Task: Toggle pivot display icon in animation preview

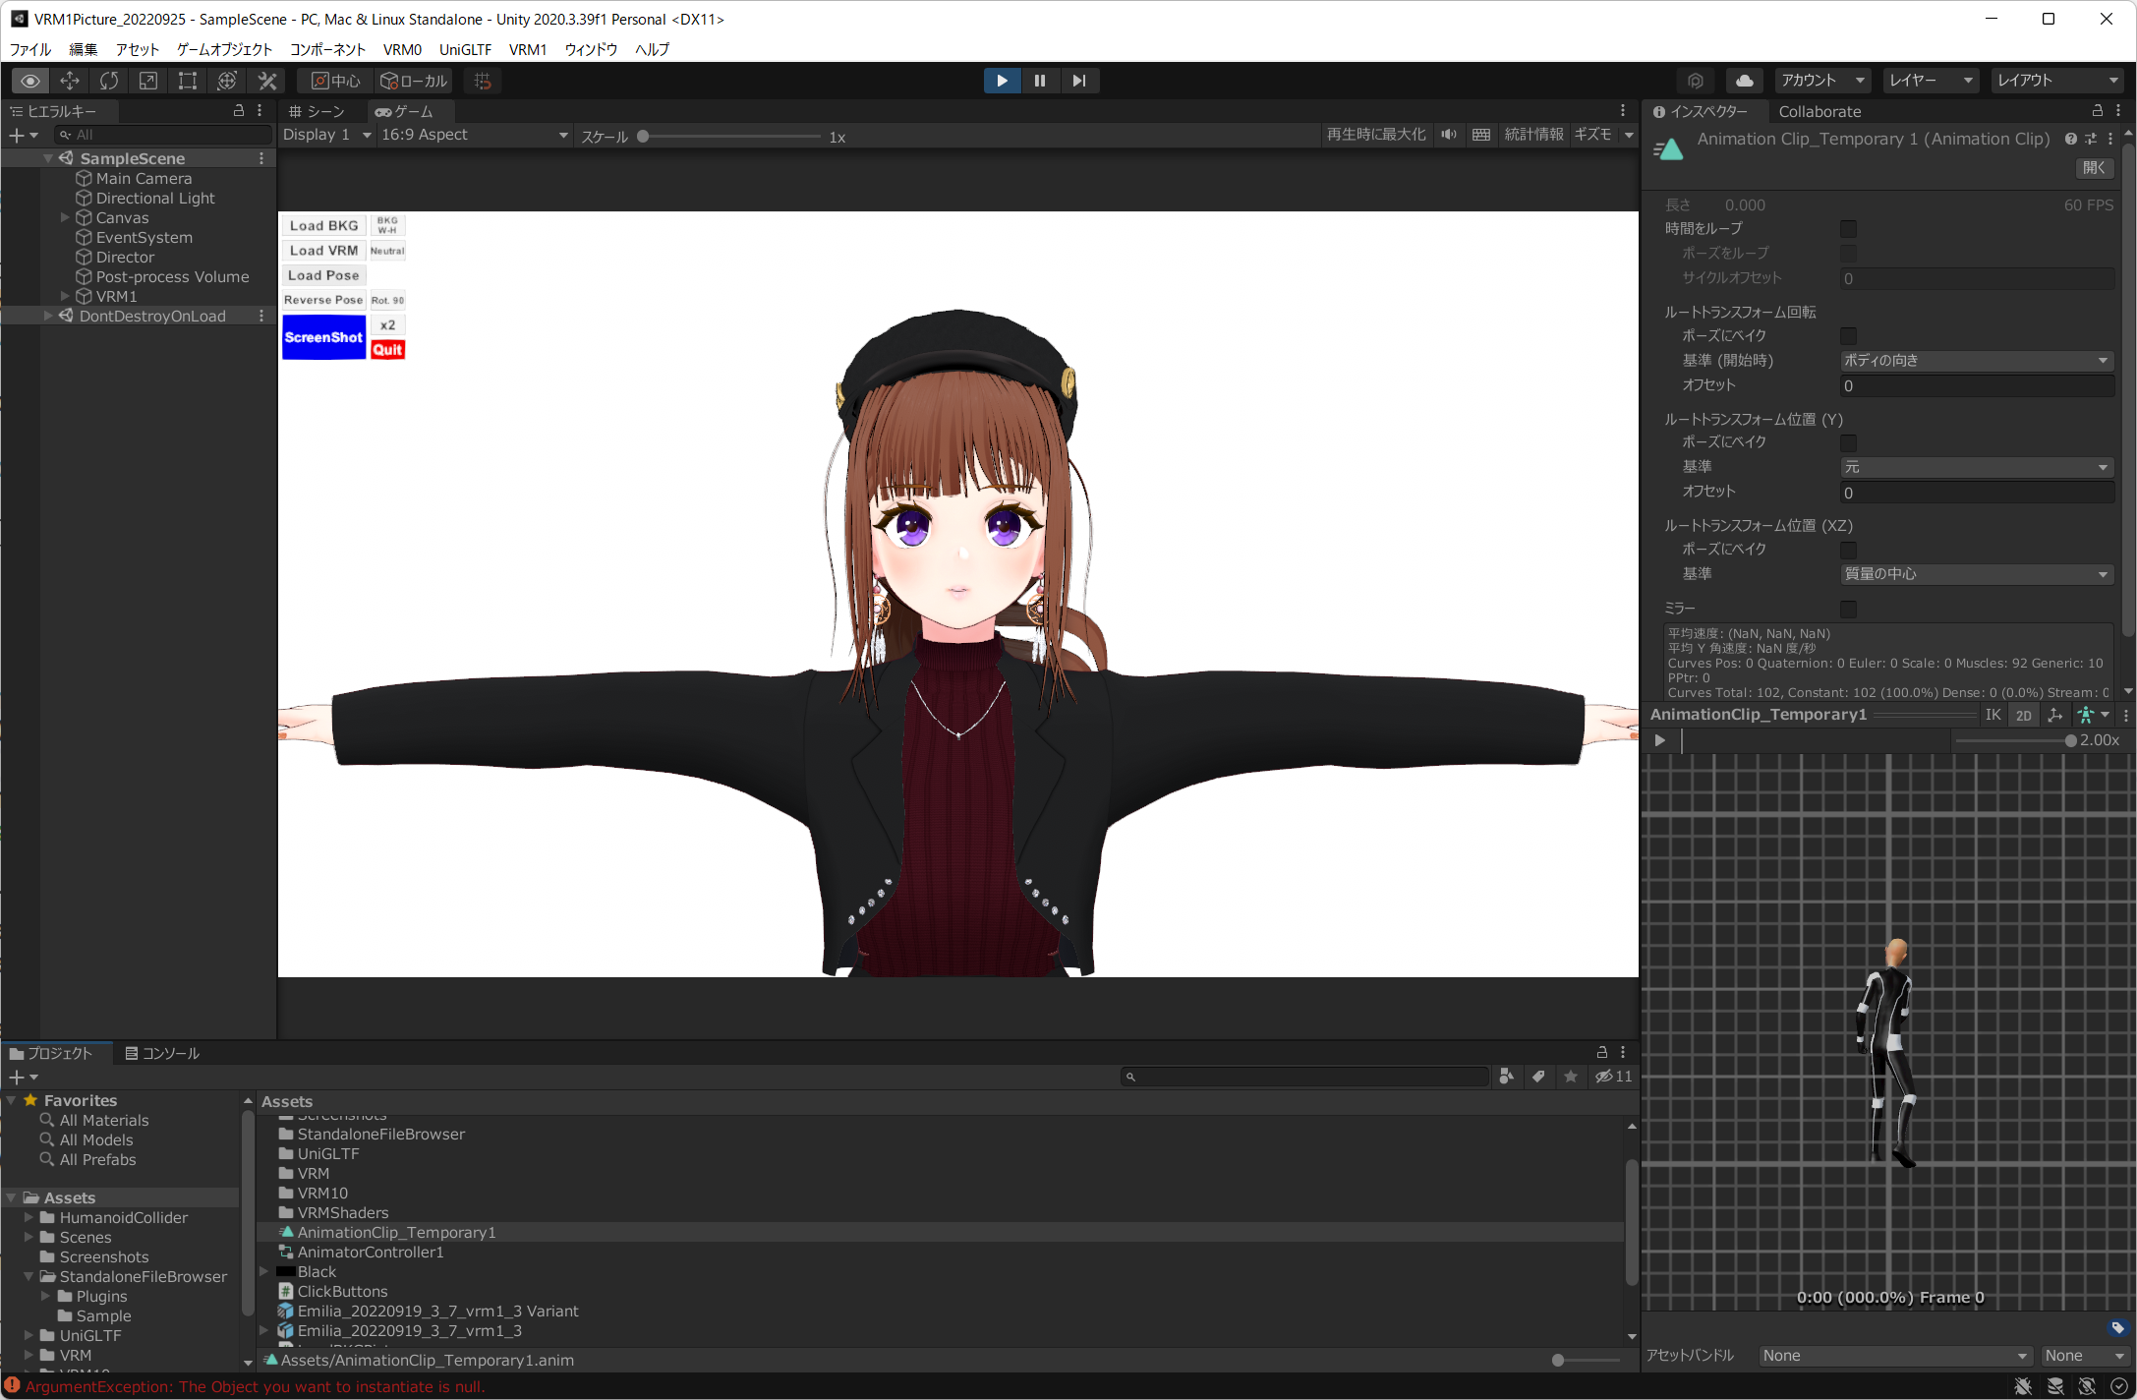Action: coord(2055,715)
